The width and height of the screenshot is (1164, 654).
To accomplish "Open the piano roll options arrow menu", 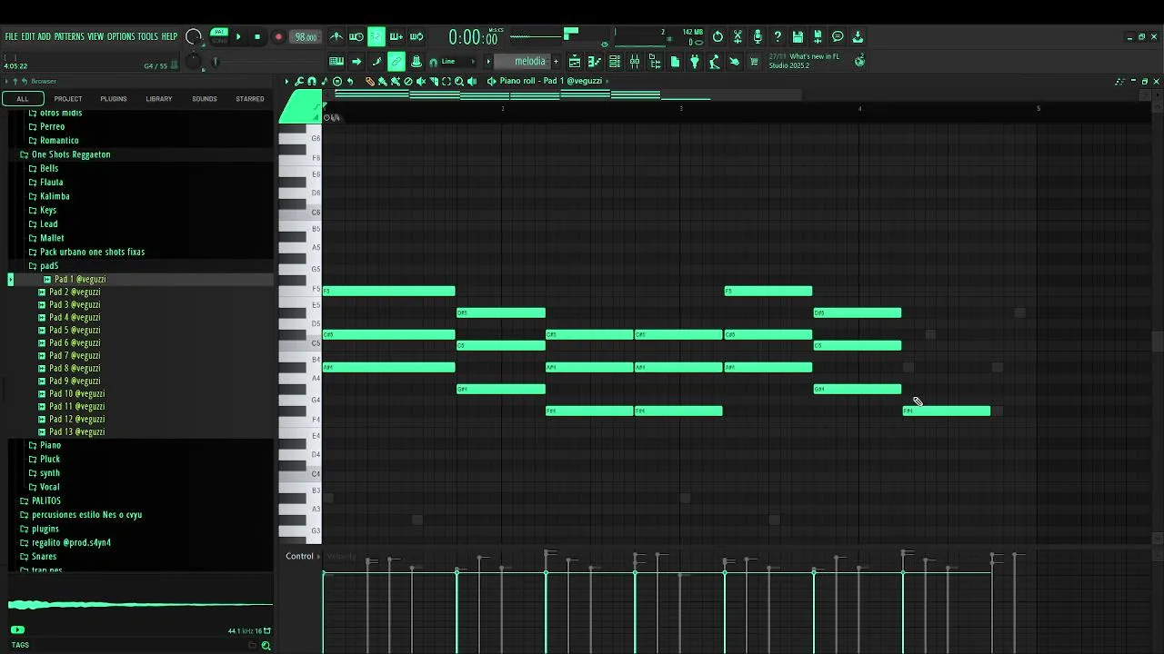I will [286, 81].
